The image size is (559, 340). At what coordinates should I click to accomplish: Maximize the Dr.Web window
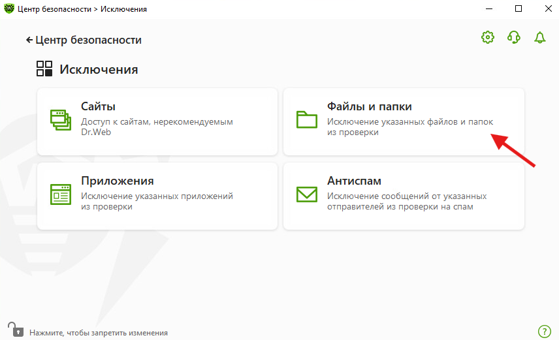[519, 8]
